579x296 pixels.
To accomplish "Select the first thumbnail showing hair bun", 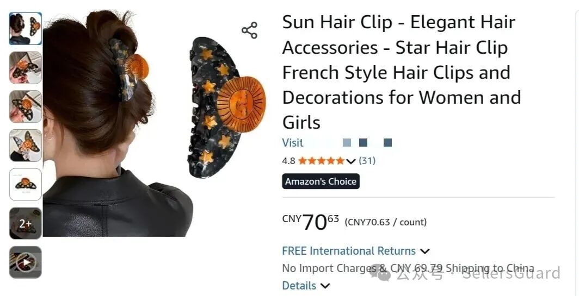I will tap(26, 29).
